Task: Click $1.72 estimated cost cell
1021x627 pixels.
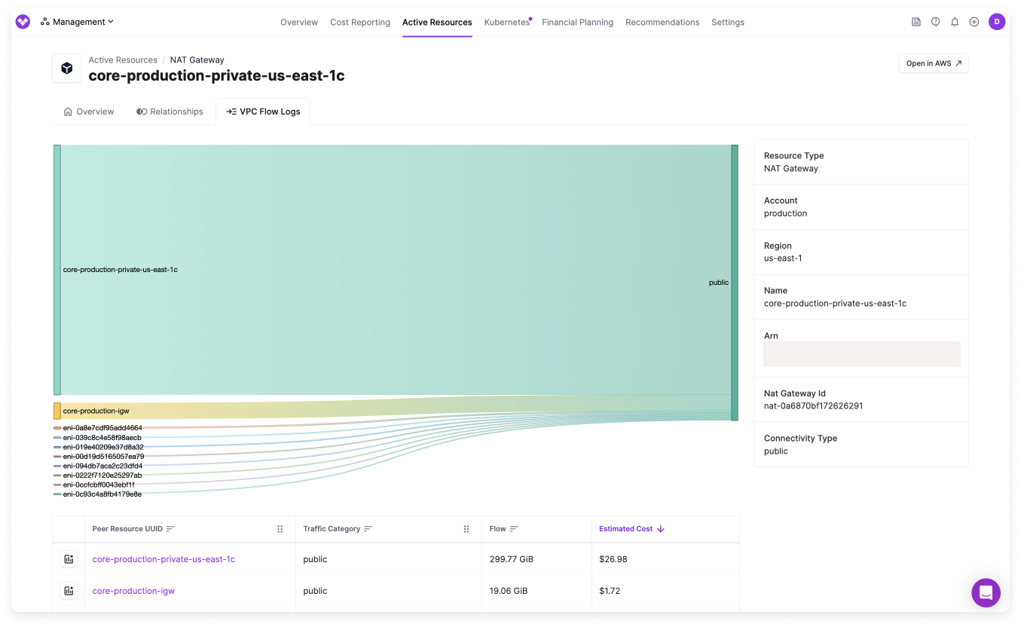Action: point(610,591)
